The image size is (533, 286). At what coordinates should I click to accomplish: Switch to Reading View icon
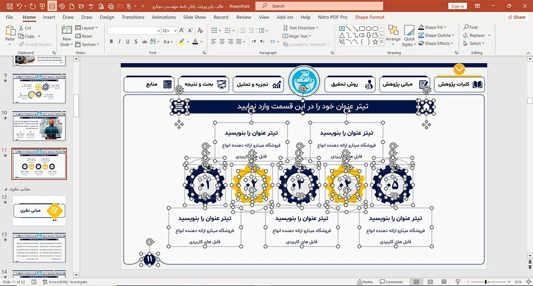point(444,282)
